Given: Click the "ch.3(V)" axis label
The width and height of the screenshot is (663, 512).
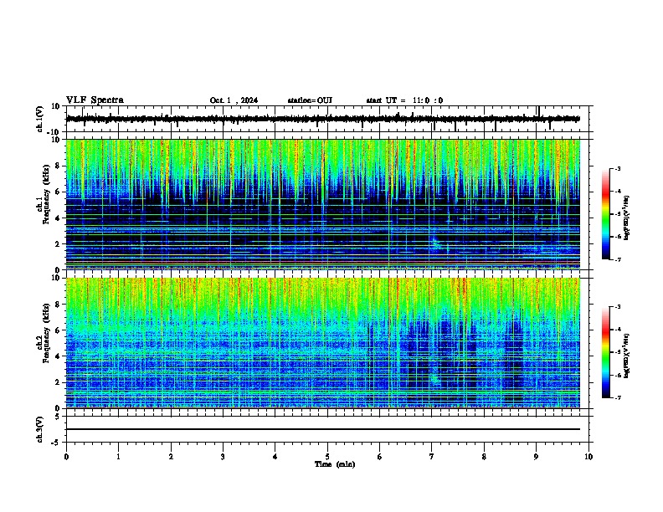Looking at the screenshot, I should point(40,429).
